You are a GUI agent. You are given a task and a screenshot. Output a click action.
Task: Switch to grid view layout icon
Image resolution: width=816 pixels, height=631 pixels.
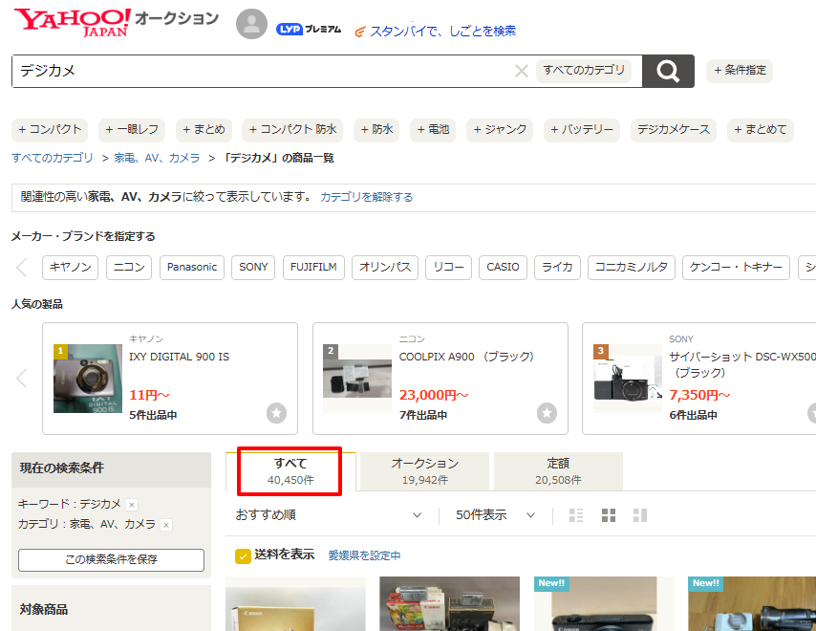coord(609,515)
